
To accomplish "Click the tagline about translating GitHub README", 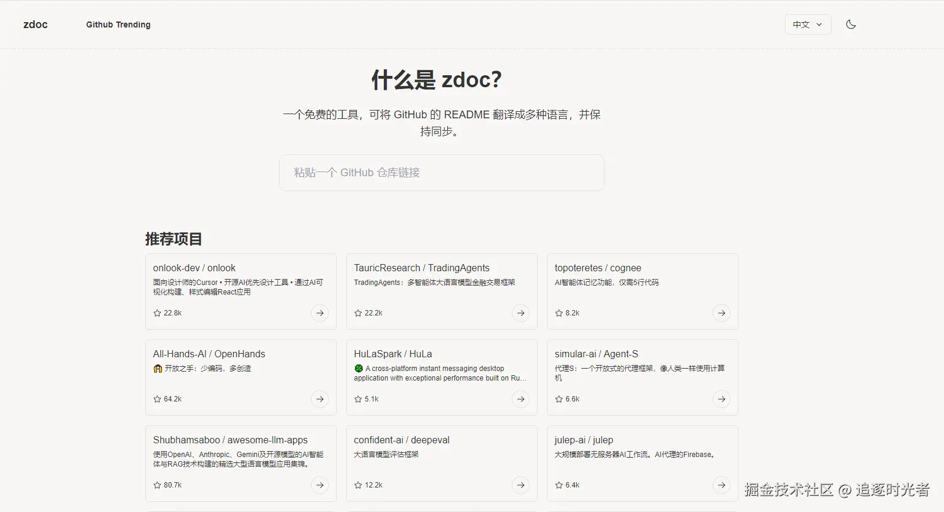I will coord(442,122).
